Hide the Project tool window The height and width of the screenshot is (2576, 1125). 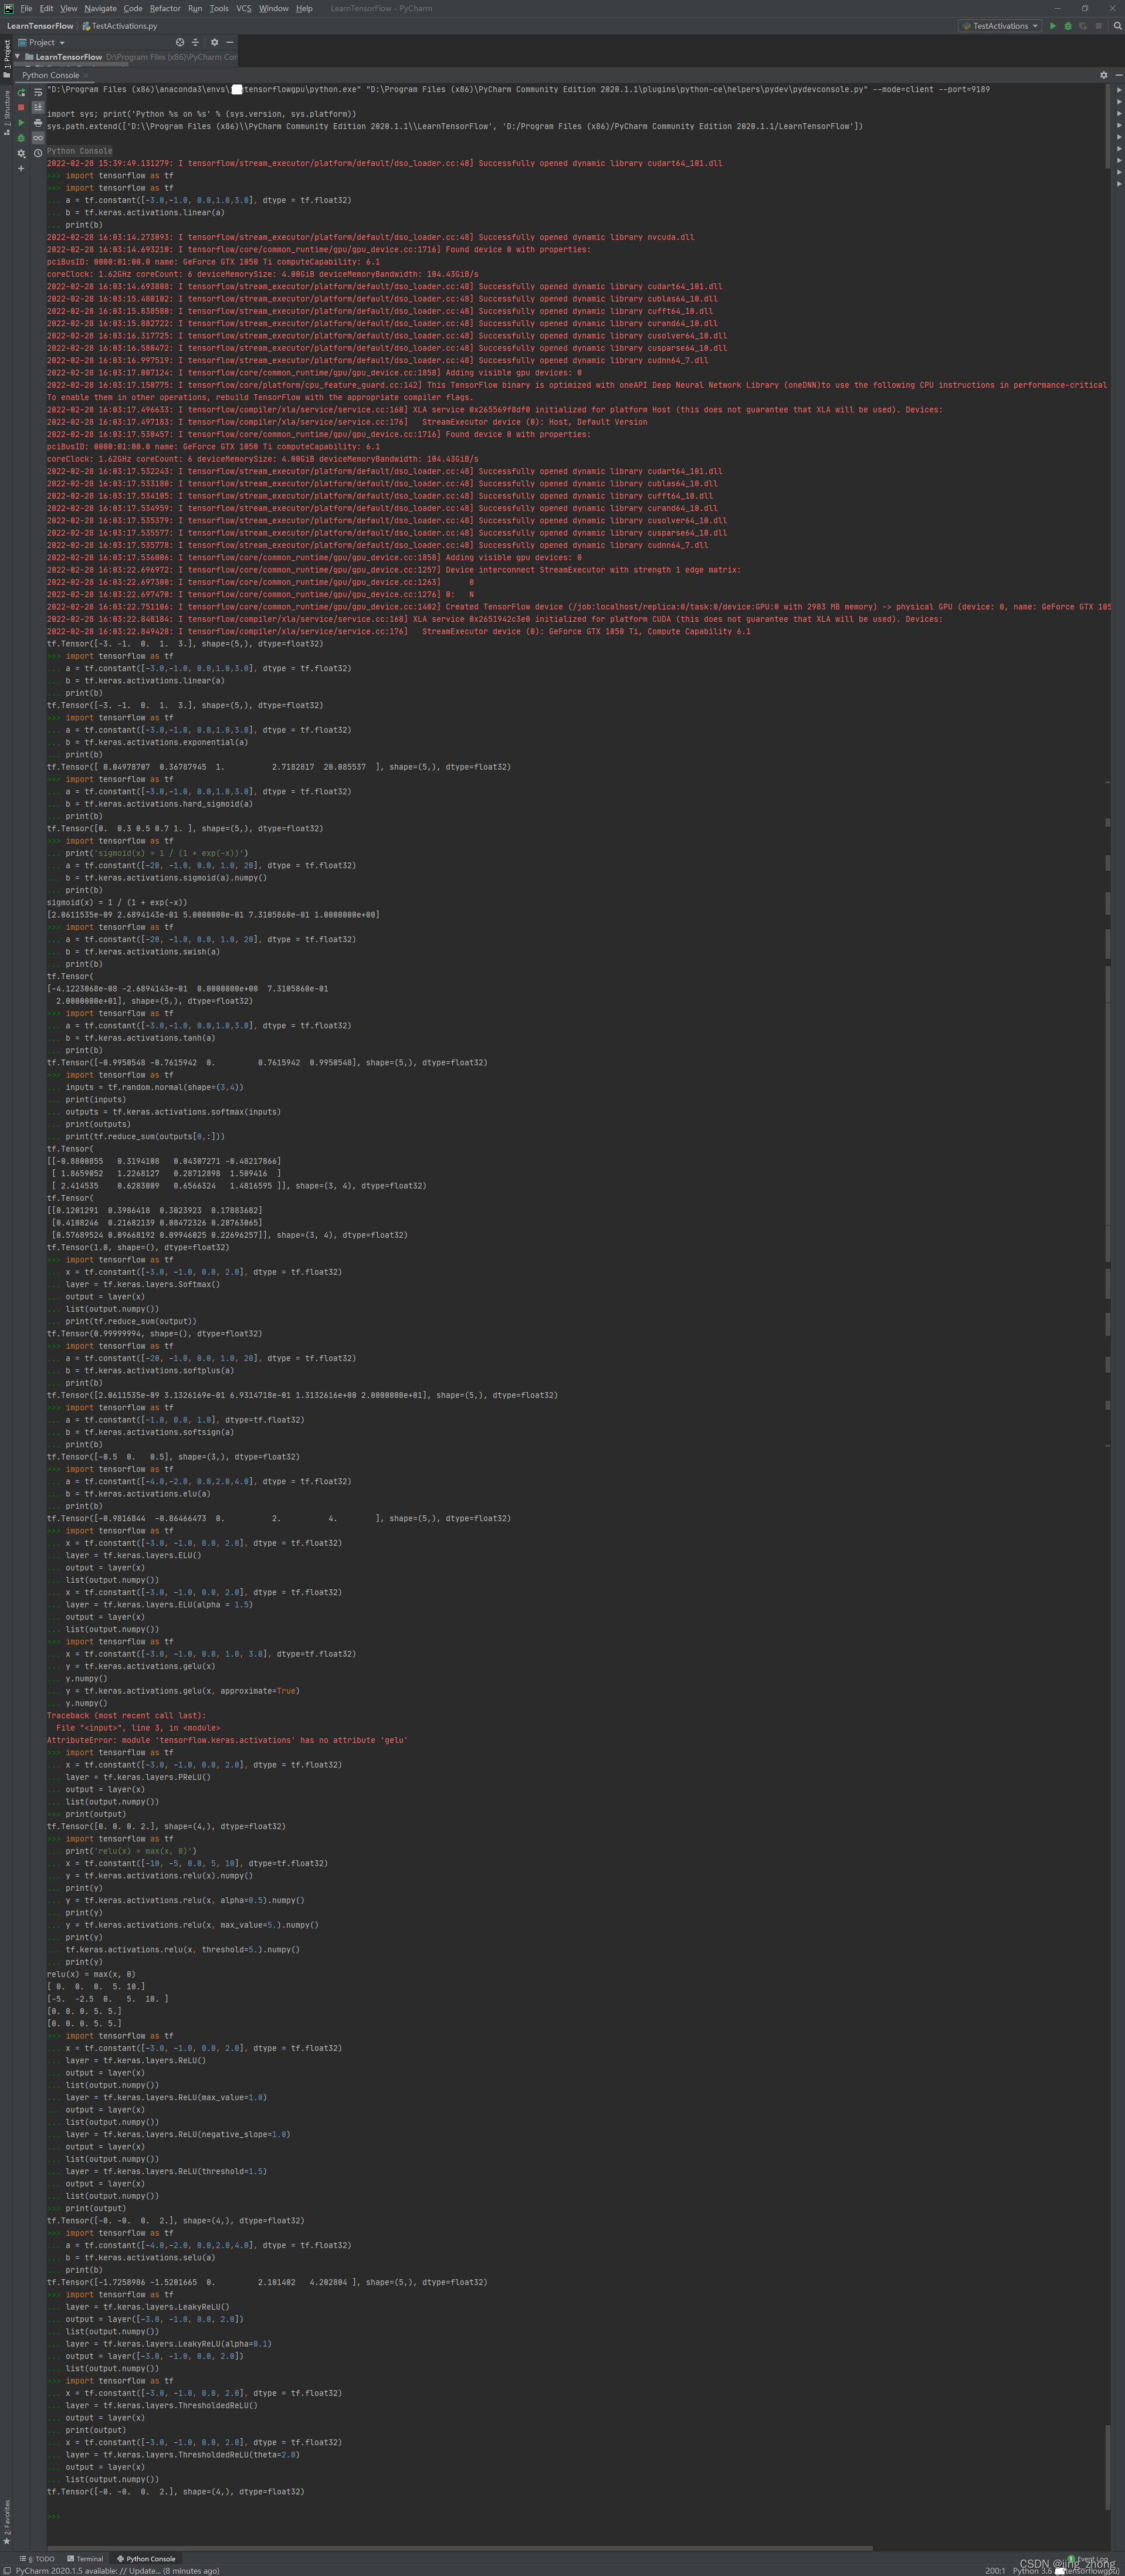pyautogui.click(x=230, y=42)
